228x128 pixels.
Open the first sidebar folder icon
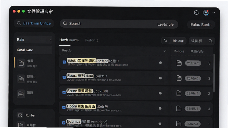[x=21, y=63]
